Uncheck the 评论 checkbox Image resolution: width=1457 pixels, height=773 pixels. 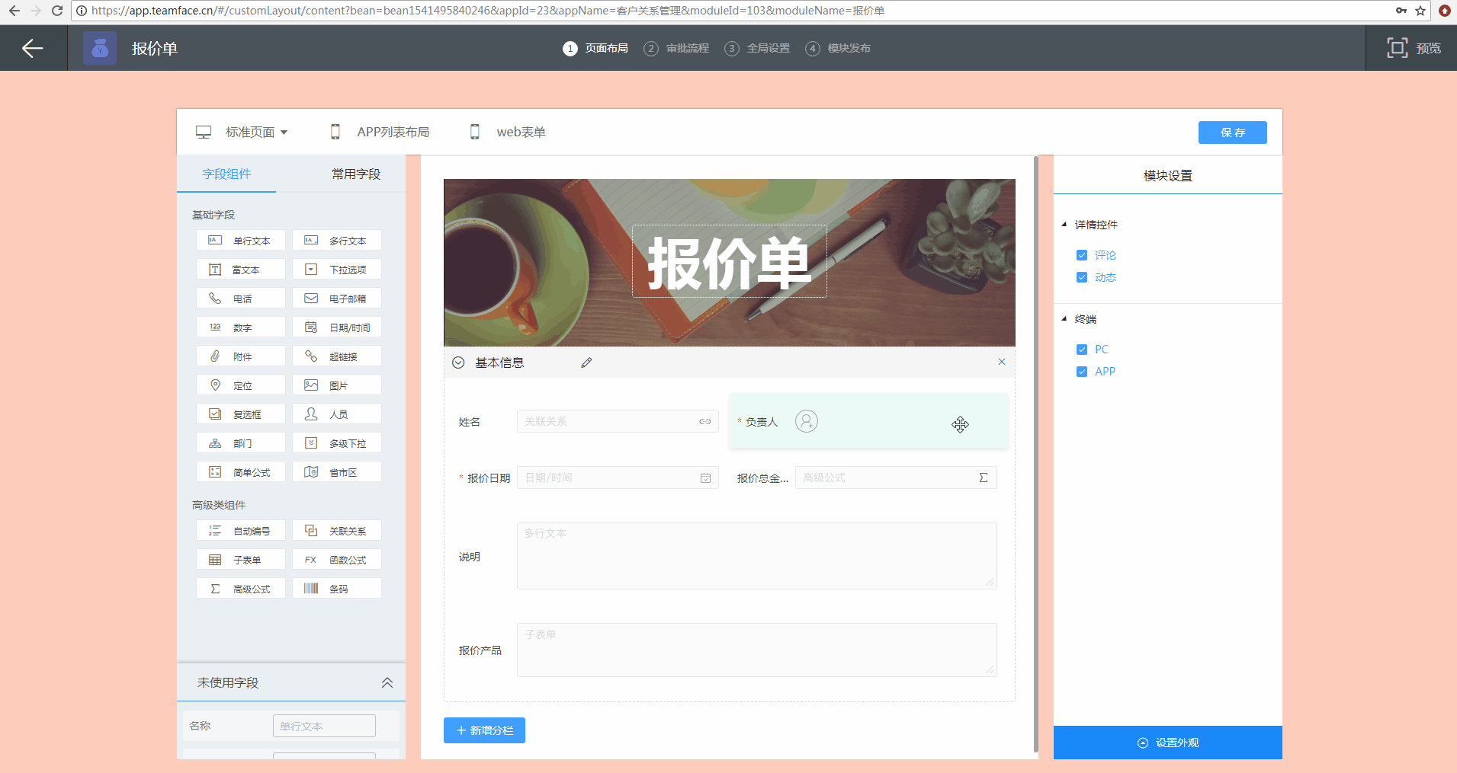(x=1081, y=255)
